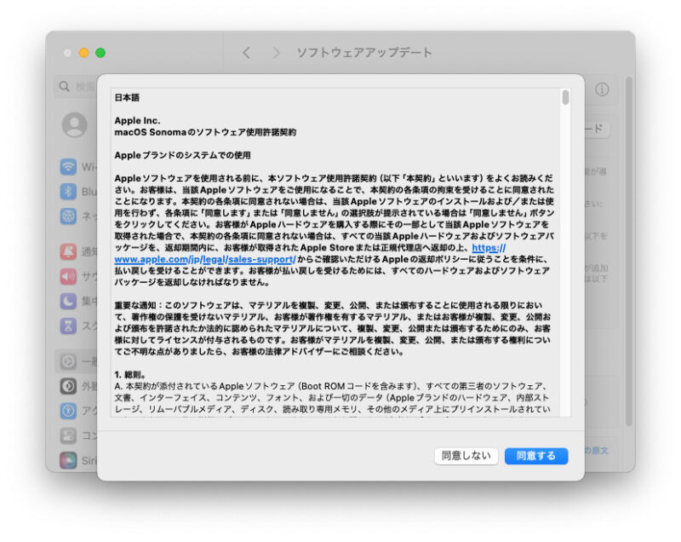Open the Control Center sidebar icon

coord(68,435)
